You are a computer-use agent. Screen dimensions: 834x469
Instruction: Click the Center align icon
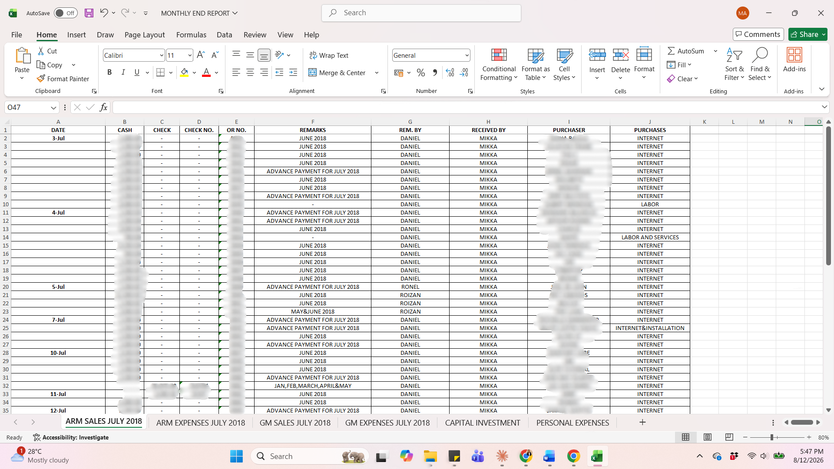[x=250, y=73]
